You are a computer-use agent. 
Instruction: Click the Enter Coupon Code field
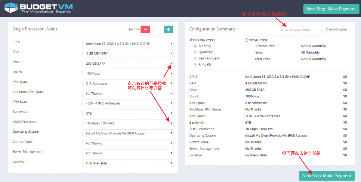[x=300, y=29]
